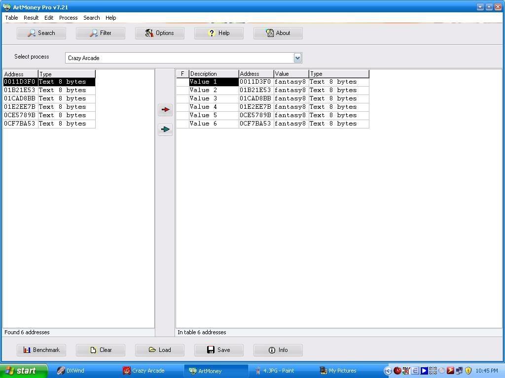The image size is (505, 378).
Task: Select found address 01CAD8BB in left list
Action: (x=49, y=98)
